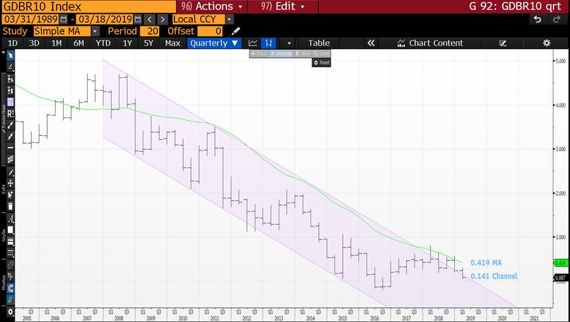Edit the Offset value field
The image size is (570, 322).
click(x=210, y=31)
